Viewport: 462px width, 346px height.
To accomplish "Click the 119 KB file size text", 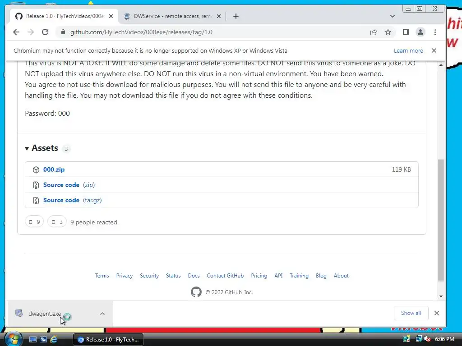I will (x=401, y=169).
